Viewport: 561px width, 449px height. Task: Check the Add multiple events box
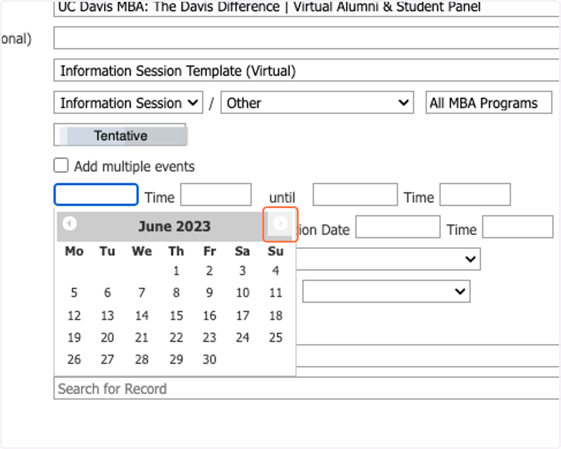(61, 166)
